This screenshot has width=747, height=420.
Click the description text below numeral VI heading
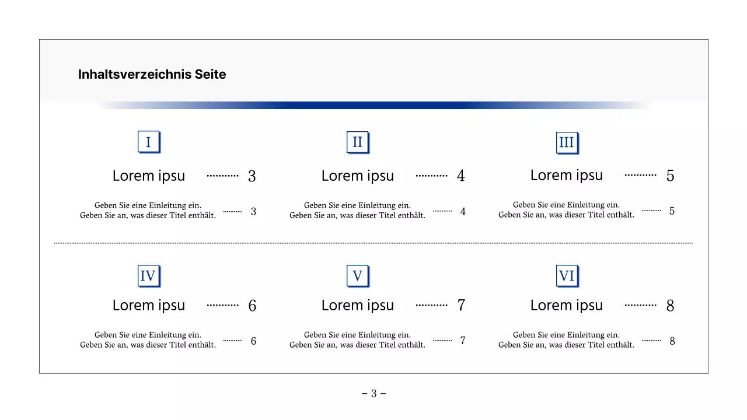coord(566,339)
